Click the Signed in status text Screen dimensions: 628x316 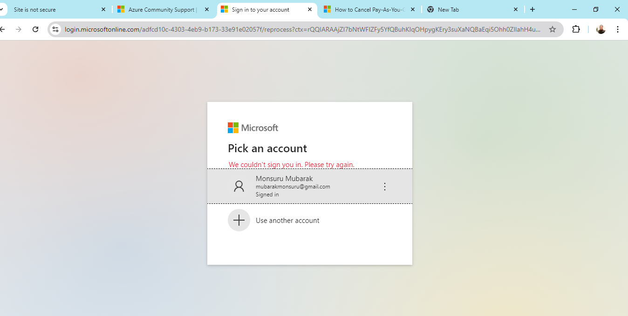[x=267, y=195]
